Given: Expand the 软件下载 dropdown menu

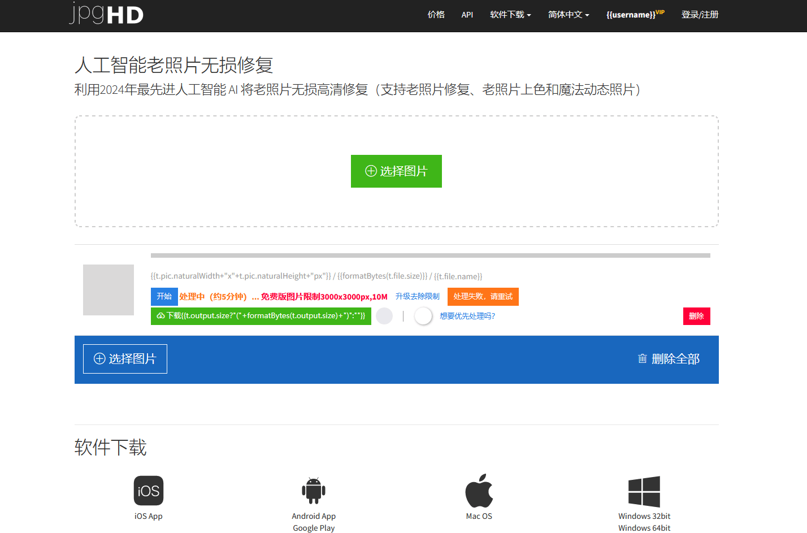Looking at the screenshot, I should pos(510,15).
